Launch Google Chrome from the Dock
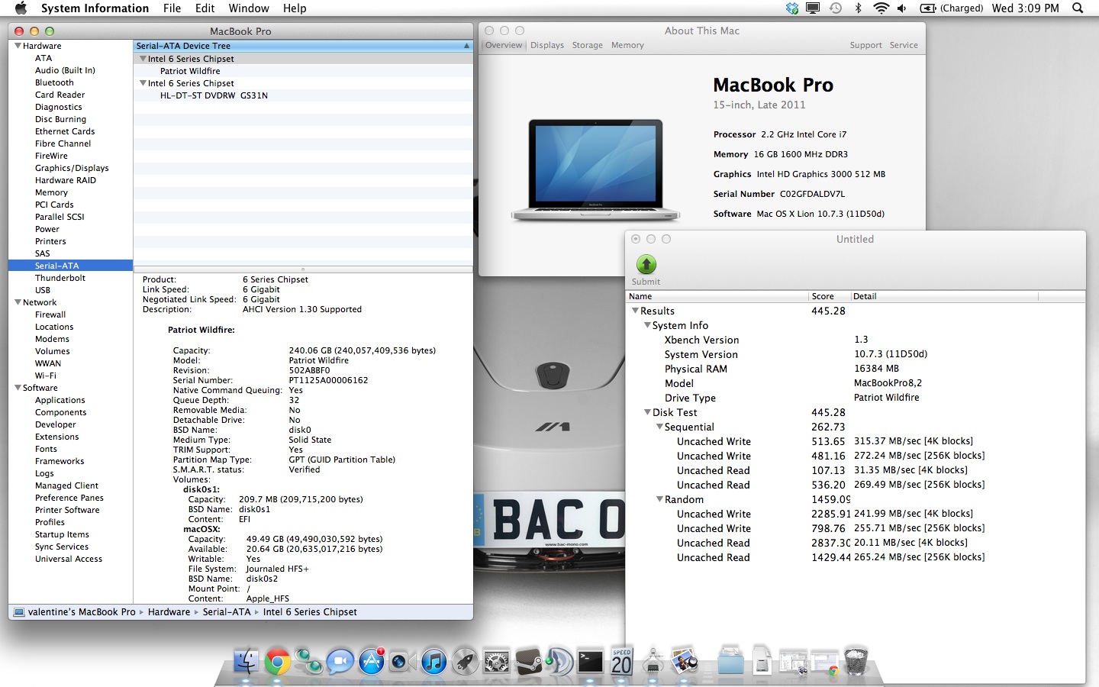 pyautogui.click(x=278, y=661)
